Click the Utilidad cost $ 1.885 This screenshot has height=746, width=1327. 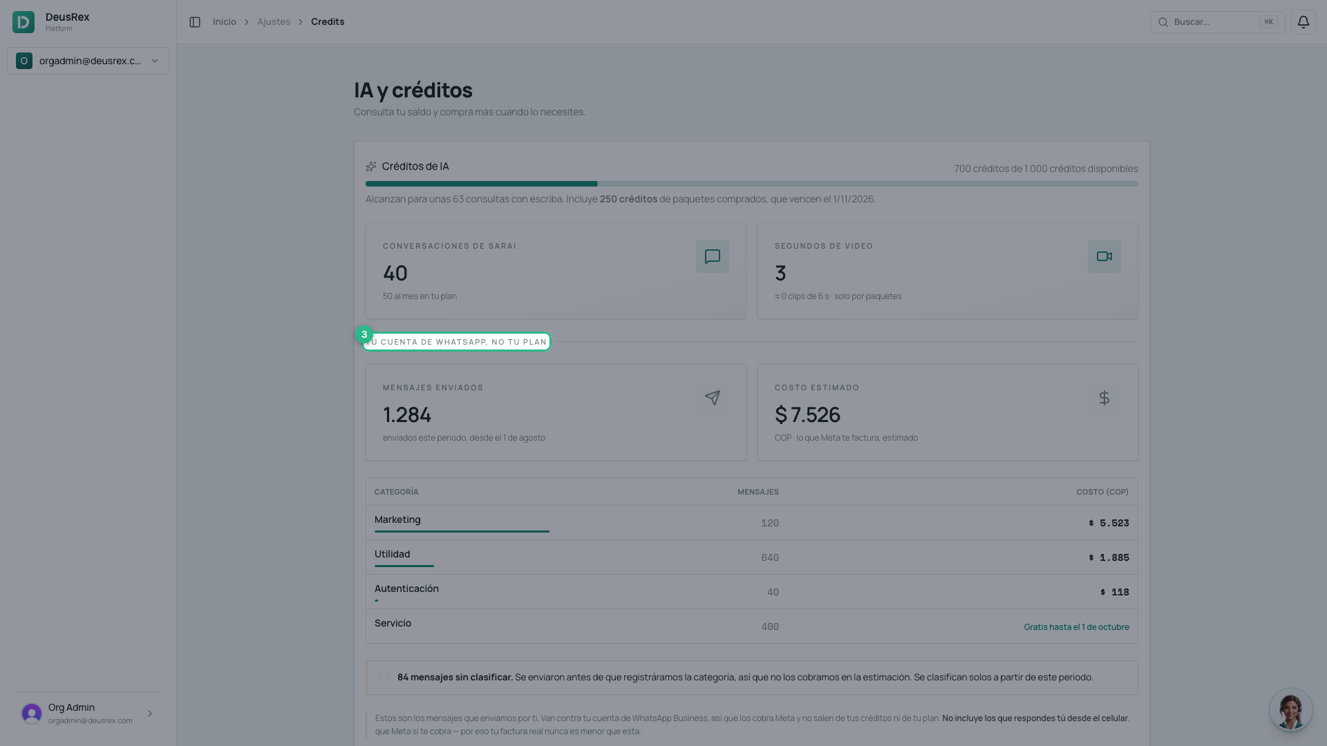[x=1109, y=558]
